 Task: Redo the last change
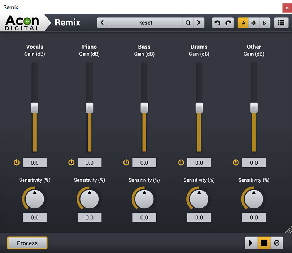point(228,23)
